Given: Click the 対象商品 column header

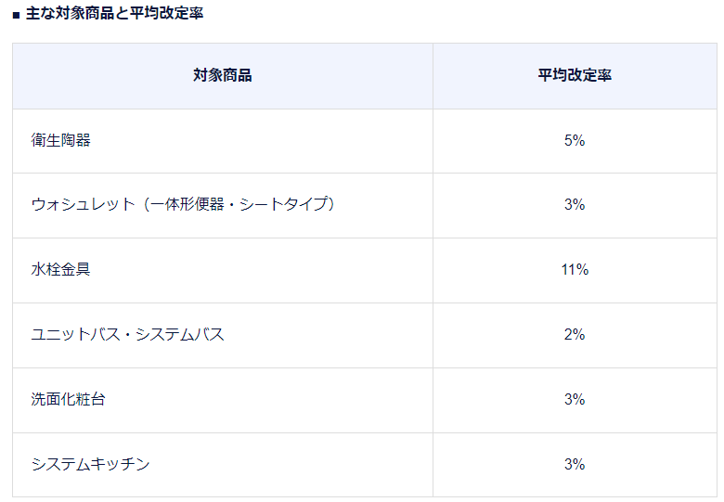Looking at the screenshot, I should pos(223,76).
